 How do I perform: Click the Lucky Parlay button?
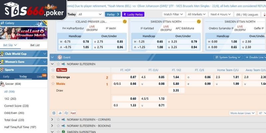point(133,14)
